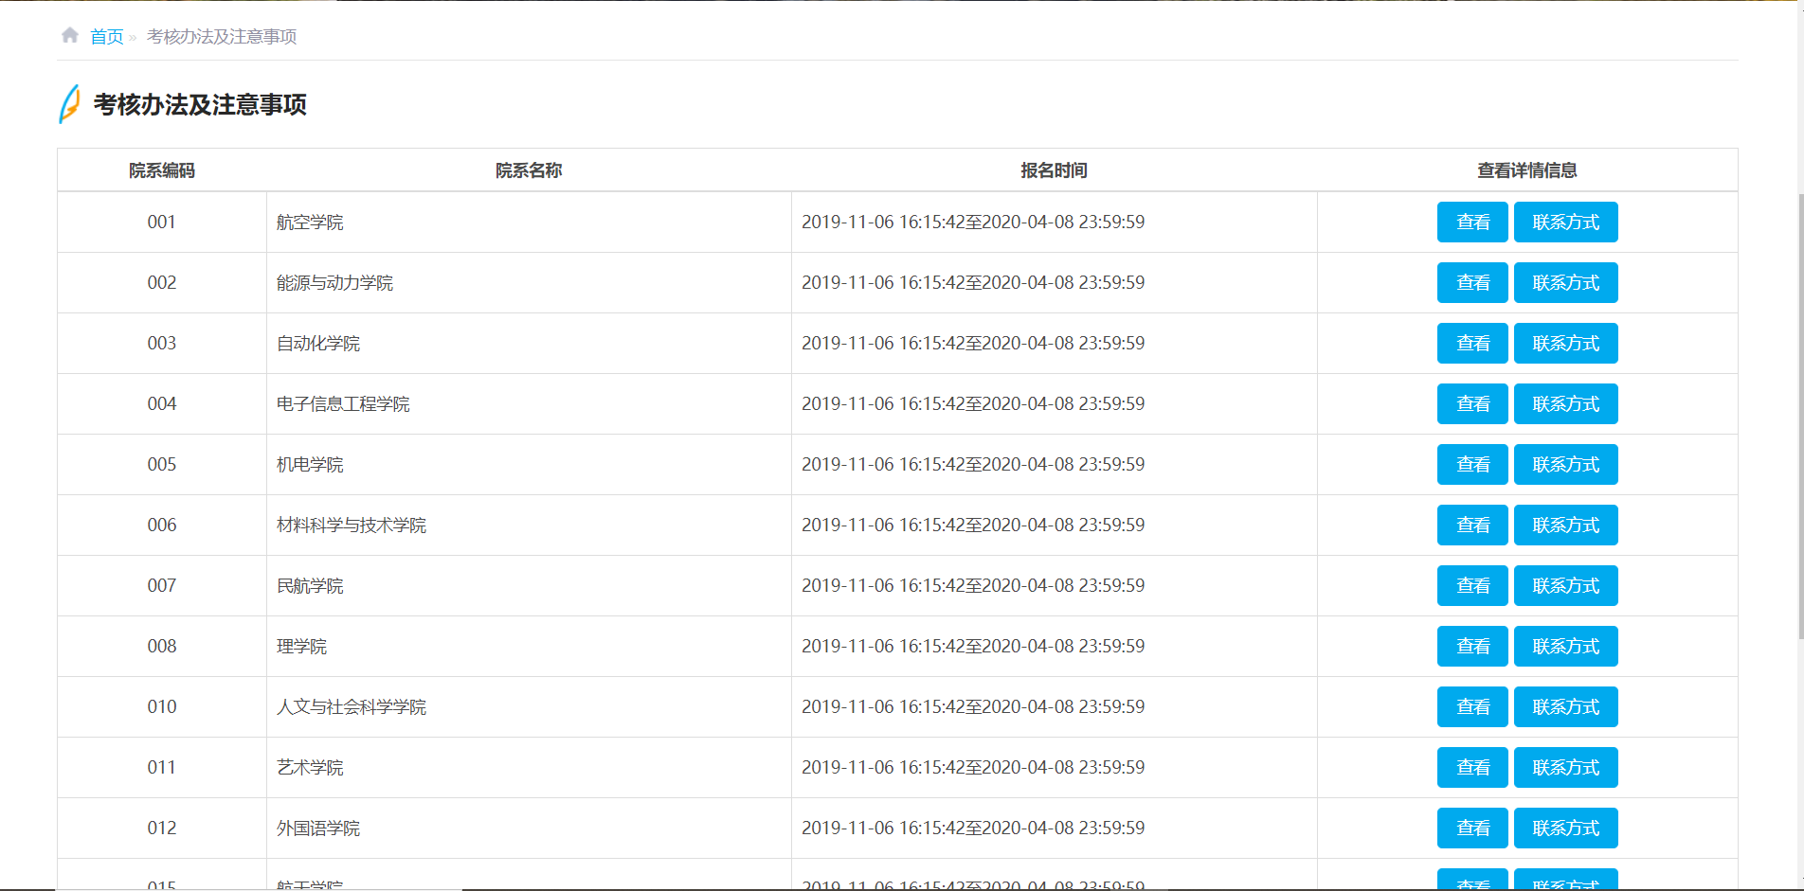The height and width of the screenshot is (891, 1804).
Task: Click 查看 for 材料科学与技术学院
Action: click(x=1472, y=525)
